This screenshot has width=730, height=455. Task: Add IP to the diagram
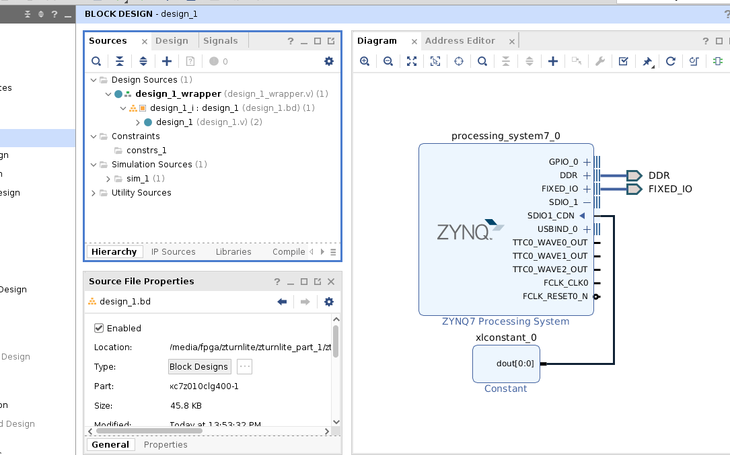552,61
